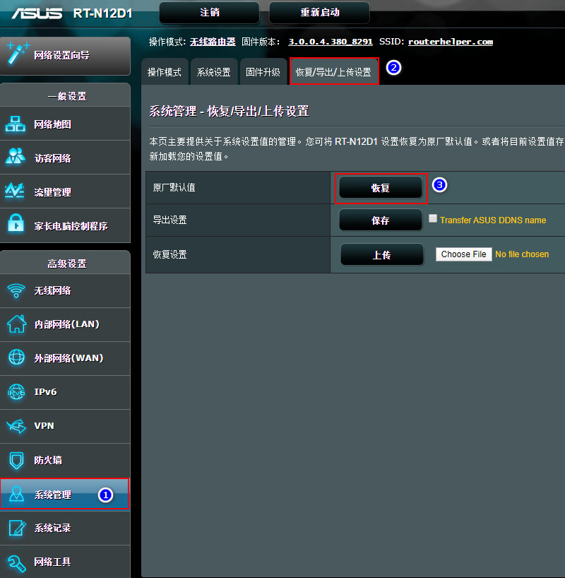Select the Guest Network (访客网络) icon
This screenshot has width=565, height=578.
(16, 158)
